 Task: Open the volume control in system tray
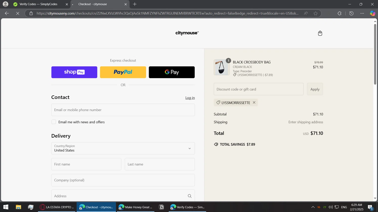331,207
